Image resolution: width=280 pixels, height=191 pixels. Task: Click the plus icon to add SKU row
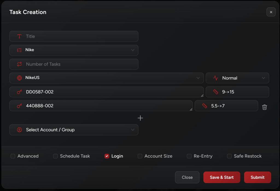tap(140, 118)
